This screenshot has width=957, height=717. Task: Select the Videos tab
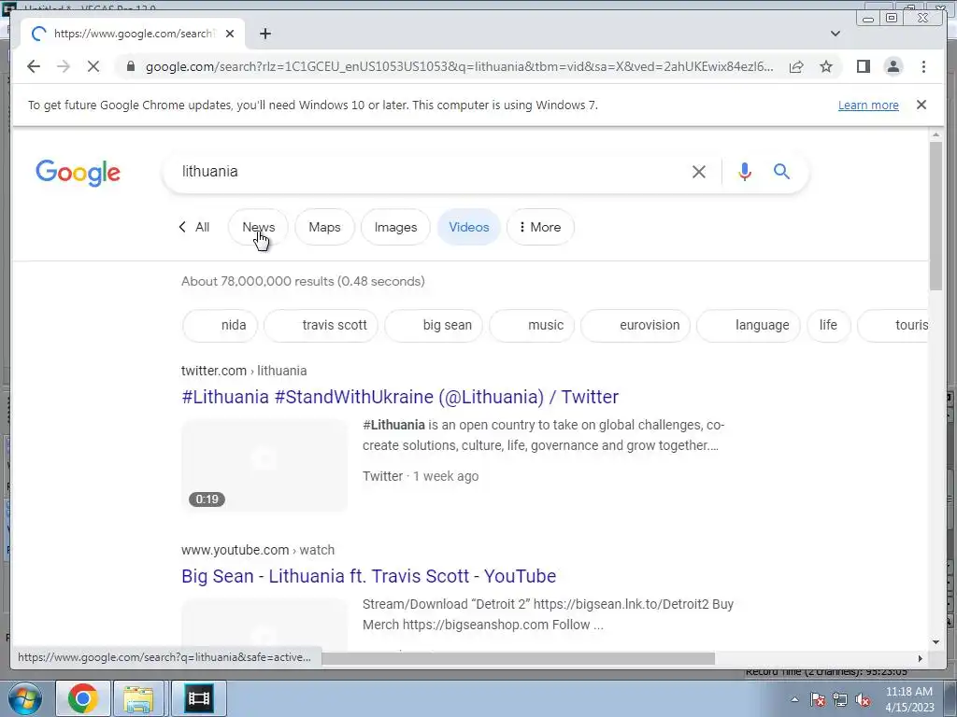[x=469, y=228]
